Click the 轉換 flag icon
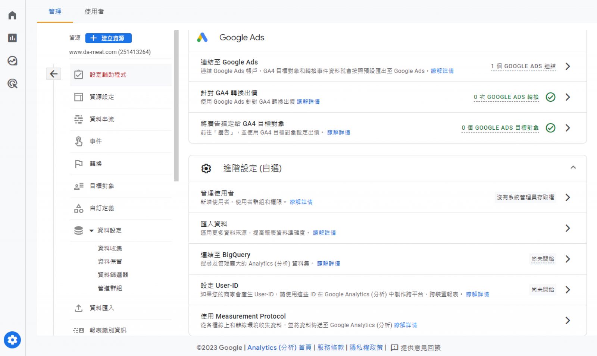This screenshot has width=597, height=356. pyautogui.click(x=79, y=164)
